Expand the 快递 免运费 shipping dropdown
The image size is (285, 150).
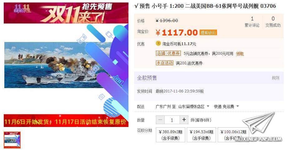226,107
